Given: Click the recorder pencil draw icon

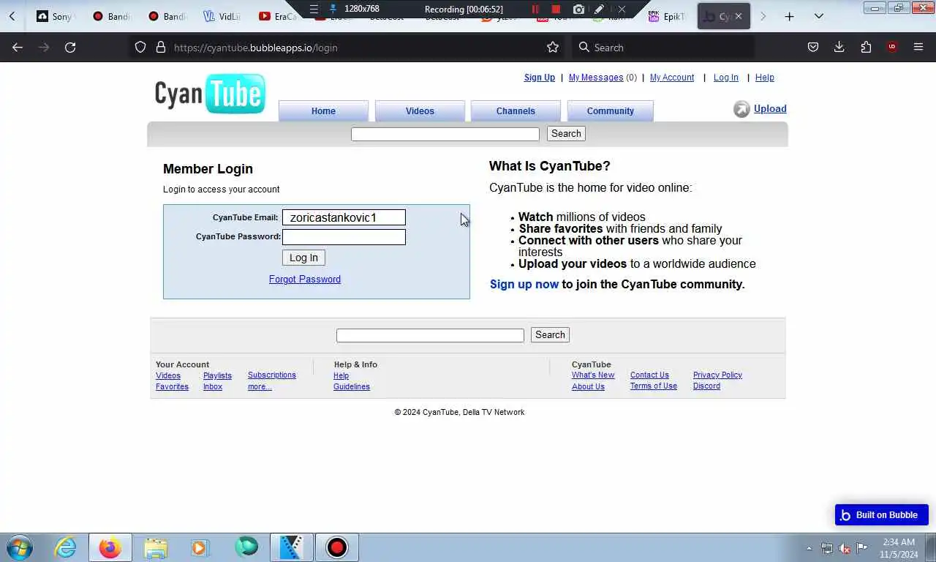Looking at the screenshot, I should (600, 10).
